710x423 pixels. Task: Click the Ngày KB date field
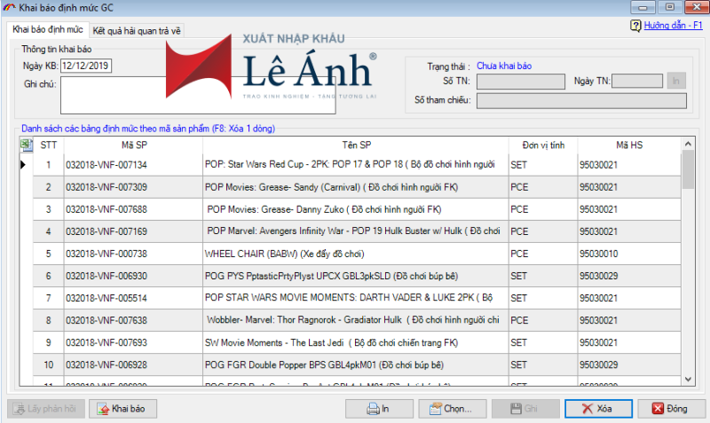(x=86, y=66)
